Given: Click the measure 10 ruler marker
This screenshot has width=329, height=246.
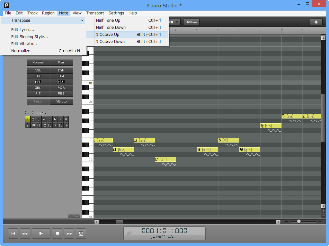Looking at the screenshot, I should coord(282,29).
